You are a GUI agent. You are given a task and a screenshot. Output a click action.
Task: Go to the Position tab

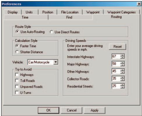click(x=48, y=12)
